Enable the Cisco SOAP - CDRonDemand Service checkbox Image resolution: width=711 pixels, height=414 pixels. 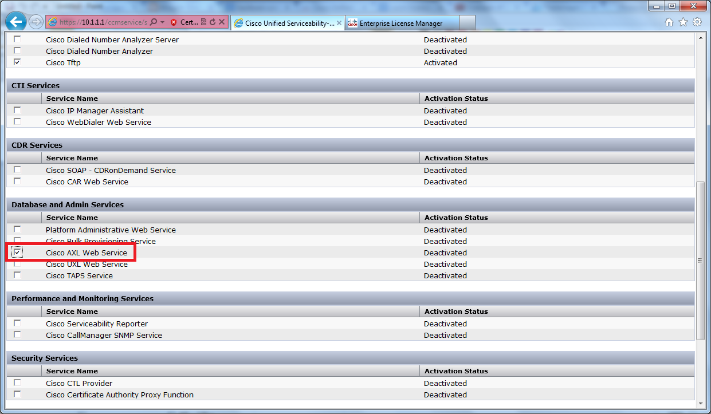pos(17,170)
